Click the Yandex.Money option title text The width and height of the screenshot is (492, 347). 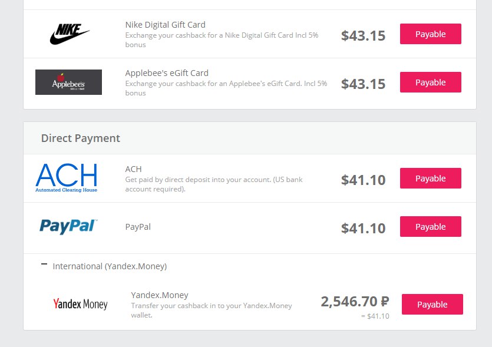160,295
